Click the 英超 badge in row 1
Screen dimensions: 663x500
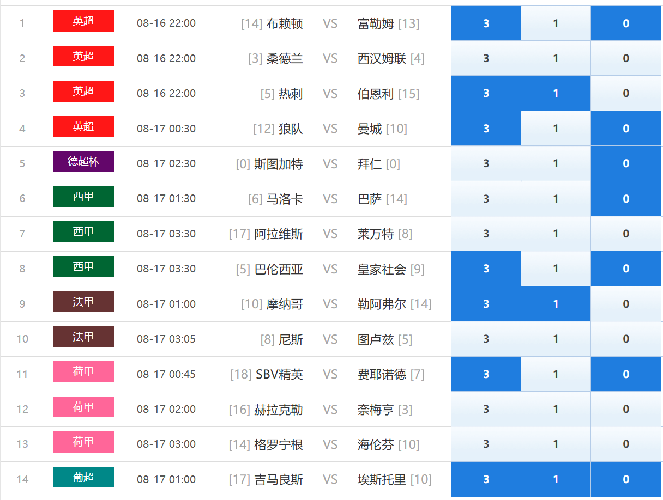83,21
